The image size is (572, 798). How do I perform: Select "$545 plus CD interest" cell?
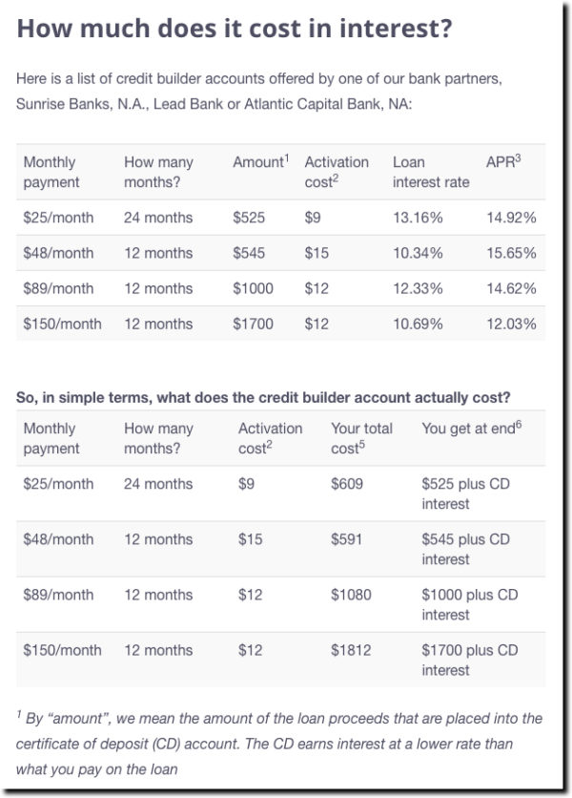tap(465, 549)
